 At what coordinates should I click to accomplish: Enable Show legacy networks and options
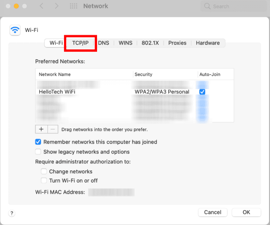tap(38, 152)
